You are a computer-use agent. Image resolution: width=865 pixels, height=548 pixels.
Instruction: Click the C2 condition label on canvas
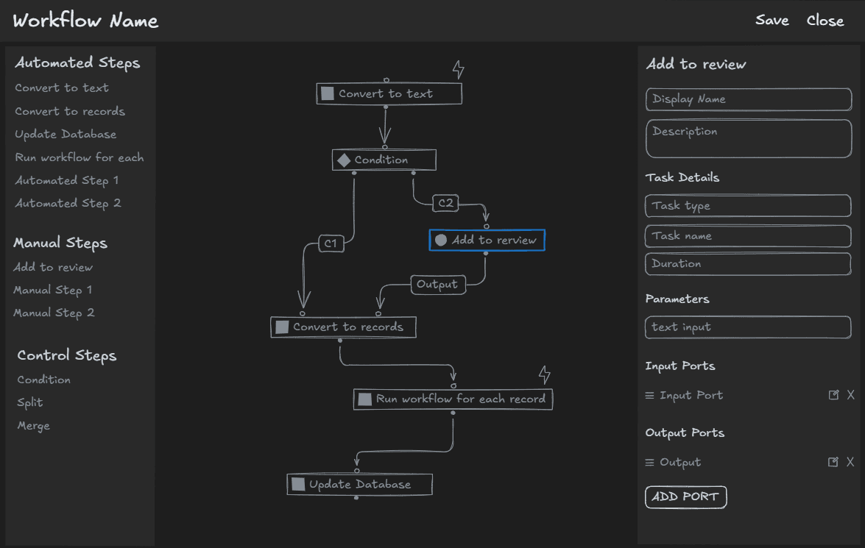coord(446,203)
